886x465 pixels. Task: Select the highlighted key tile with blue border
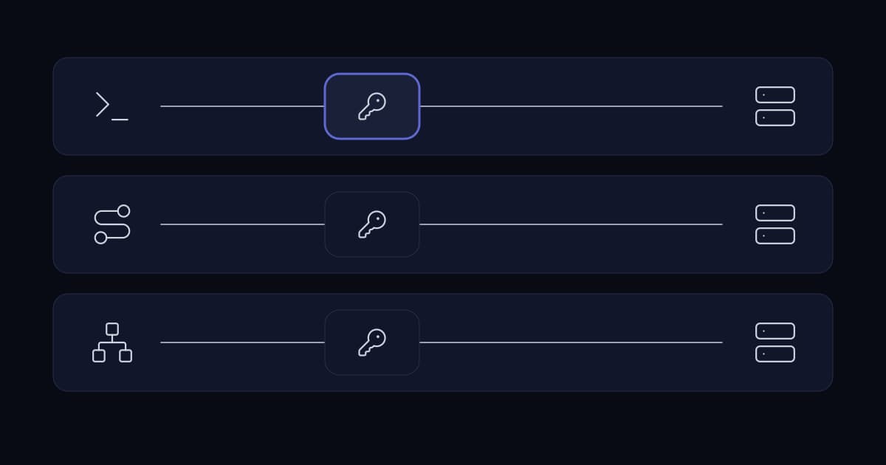pos(372,106)
